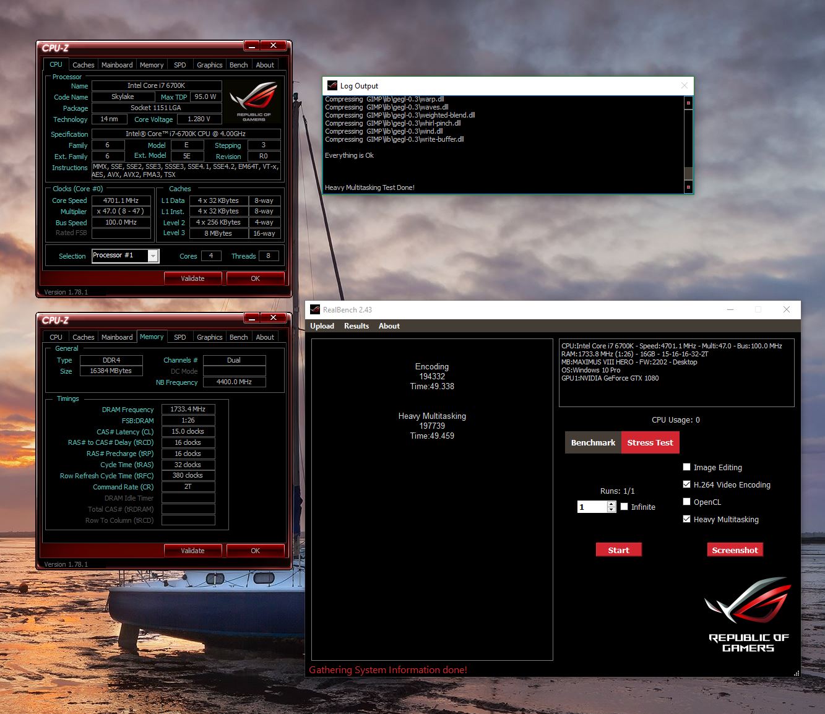Open Graphics tab in bottom CPU-Z window
Viewport: 825px width, 714px height.
point(210,337)
